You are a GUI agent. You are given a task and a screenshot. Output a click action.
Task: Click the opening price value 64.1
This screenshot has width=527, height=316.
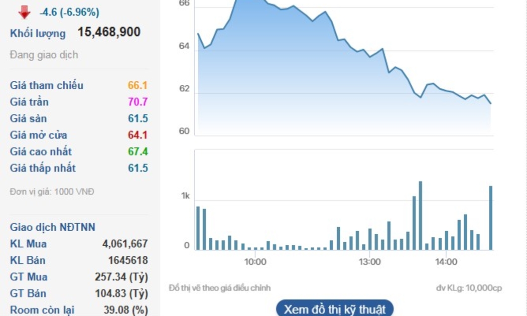tap(138, 135)
